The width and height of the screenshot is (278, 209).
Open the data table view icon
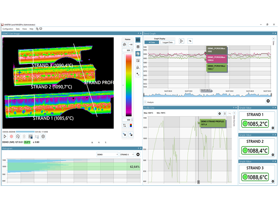point(138,47)
